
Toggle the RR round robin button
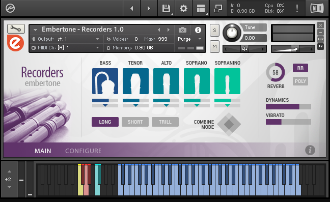(300, 68)
